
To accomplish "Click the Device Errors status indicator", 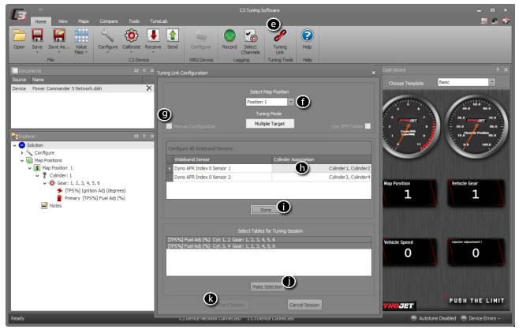I will tap(480, 318).
